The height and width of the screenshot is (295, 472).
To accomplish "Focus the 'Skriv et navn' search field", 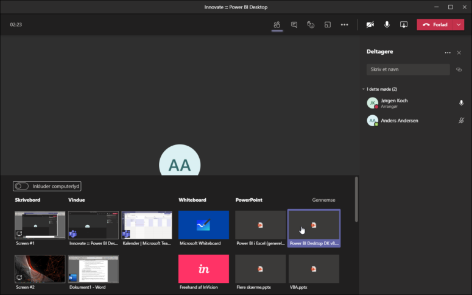I will tap(408, 69).
